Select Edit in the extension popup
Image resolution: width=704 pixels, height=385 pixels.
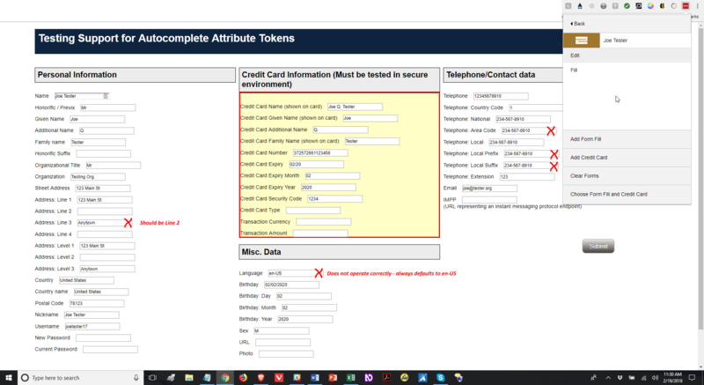point(575,56)
